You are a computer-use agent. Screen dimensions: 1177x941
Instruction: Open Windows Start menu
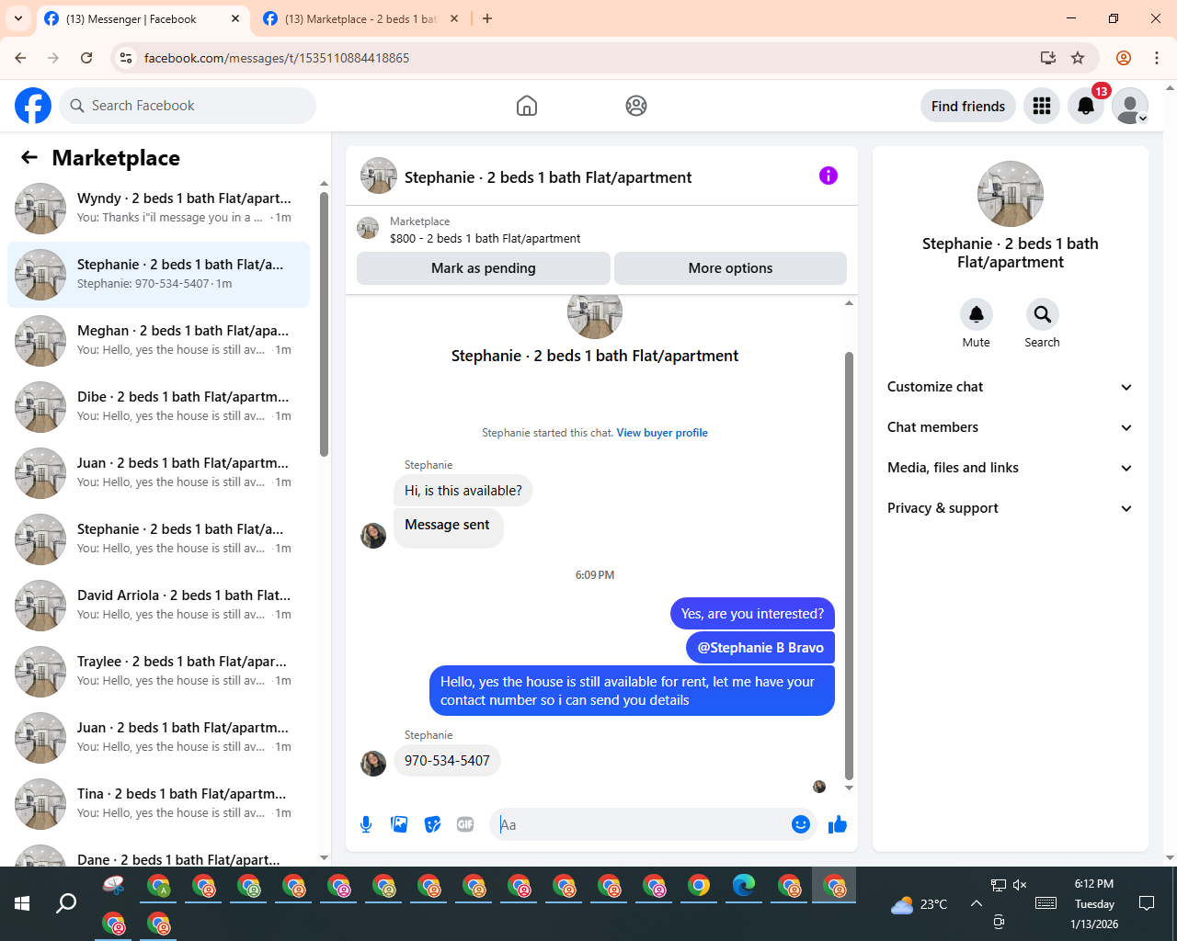click(22, 903)
